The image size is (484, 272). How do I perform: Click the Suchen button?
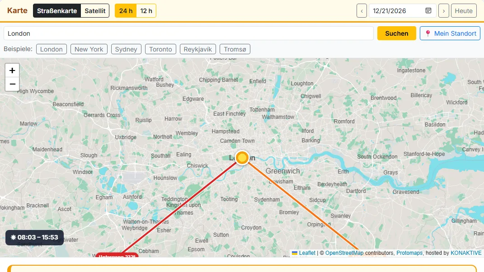(397, 33)
